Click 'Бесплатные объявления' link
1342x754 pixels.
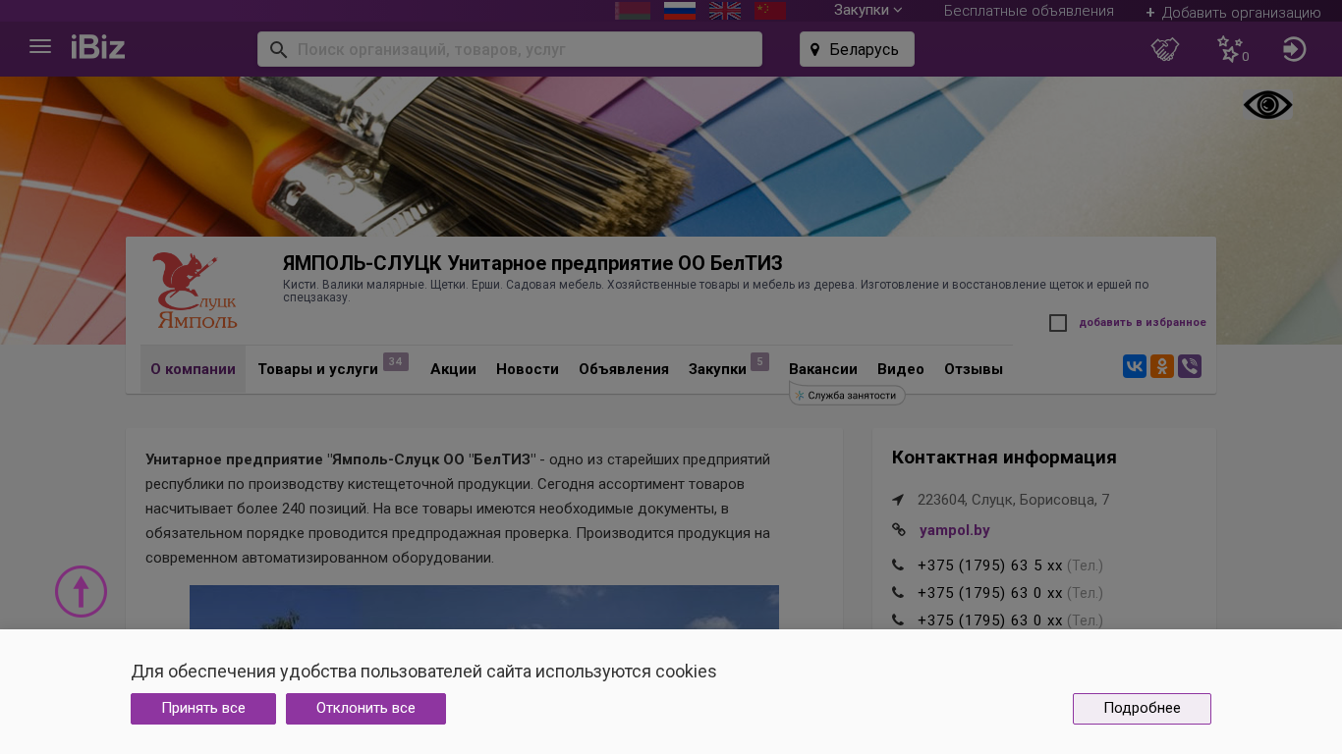click(1029, 11)
